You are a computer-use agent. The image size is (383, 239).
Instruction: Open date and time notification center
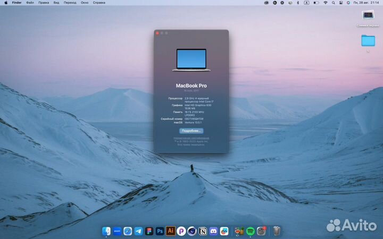coord(366,3)
